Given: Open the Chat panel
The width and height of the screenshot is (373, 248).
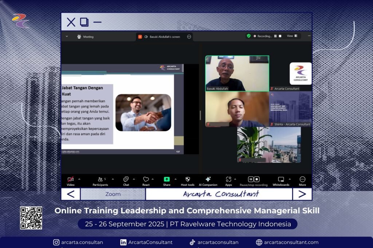Looking at the screenshot, I should (126, 179).
